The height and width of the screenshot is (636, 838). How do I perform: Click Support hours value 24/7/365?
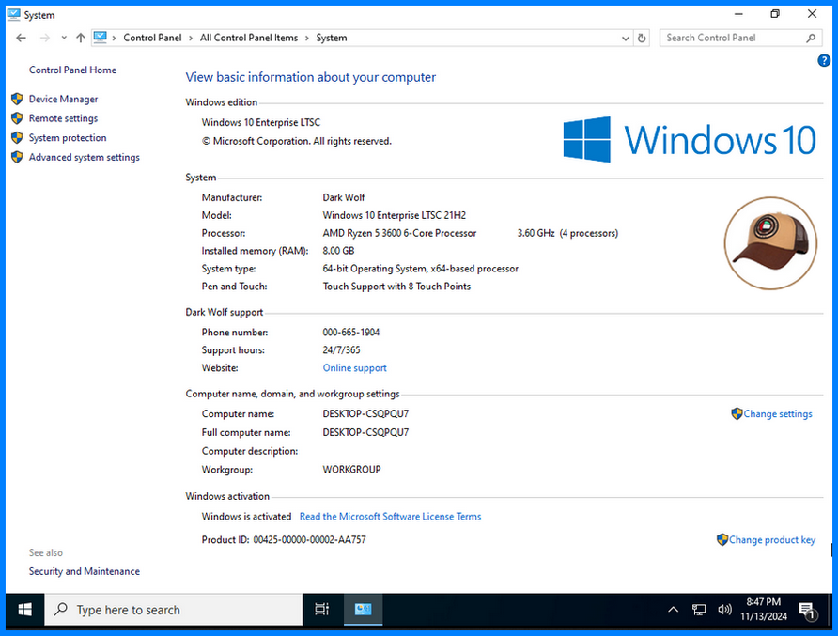[x=341, y=350]
